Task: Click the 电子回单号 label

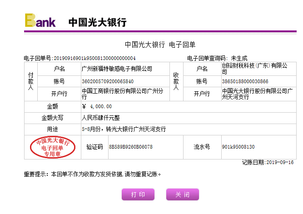Action: [x=38, y=58]
